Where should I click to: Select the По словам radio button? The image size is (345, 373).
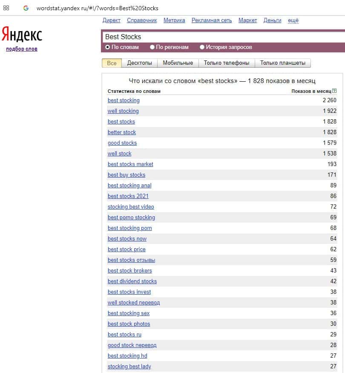pyautogui.click(x=107, y=47)
